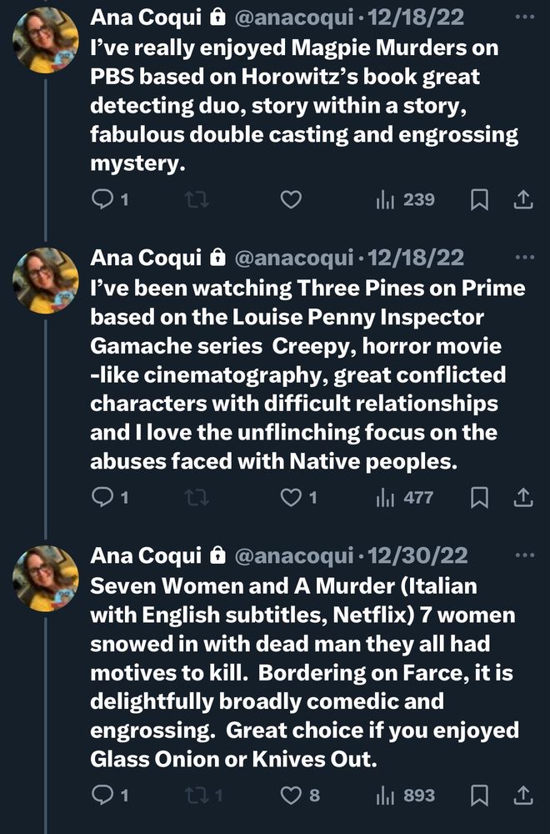Open Ana Coqui profile name on first tweet
550x834 pixels.
pos(145,17)
